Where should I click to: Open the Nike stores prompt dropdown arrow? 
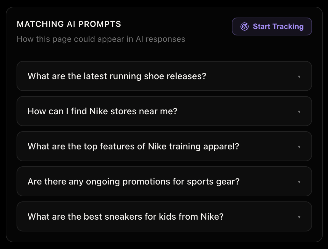(299, 112)
